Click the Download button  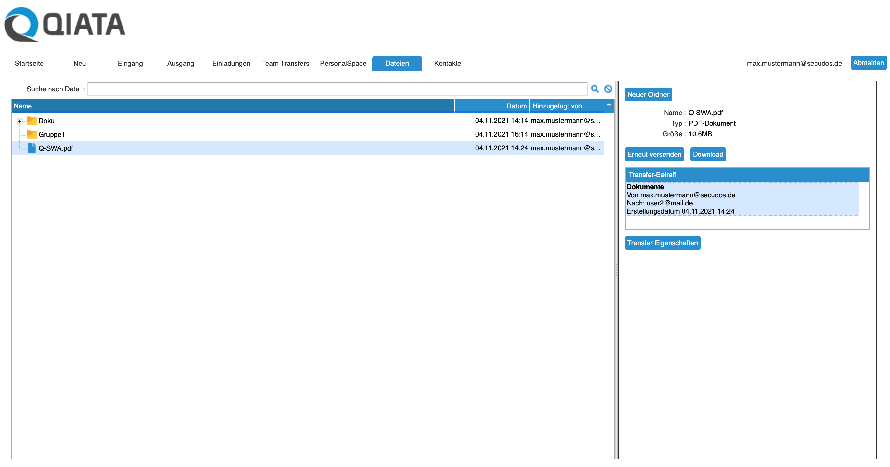[707, 154]
